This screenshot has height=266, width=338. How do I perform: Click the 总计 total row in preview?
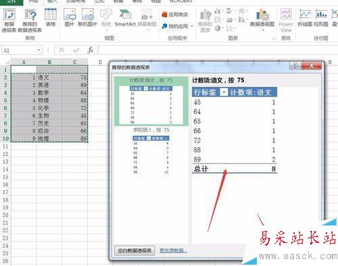point(235,169)
